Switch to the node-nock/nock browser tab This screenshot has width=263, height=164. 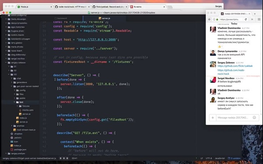[72, 7]
